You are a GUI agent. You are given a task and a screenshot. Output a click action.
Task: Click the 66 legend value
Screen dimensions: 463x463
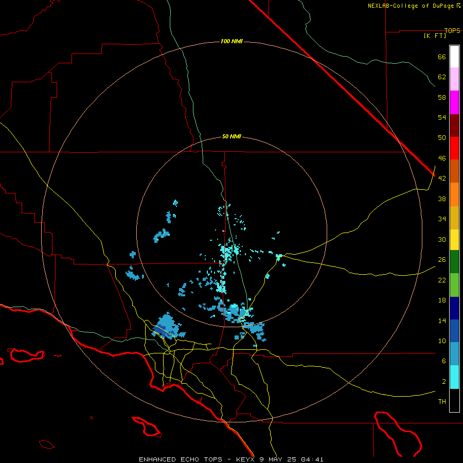[442, 57]
